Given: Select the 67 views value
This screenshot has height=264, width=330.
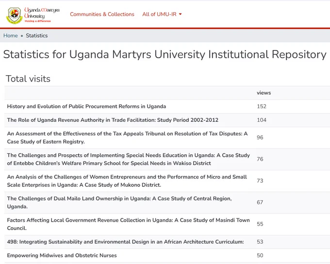Looking at the screenshot, I should (260, 202).
